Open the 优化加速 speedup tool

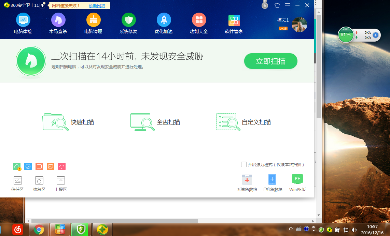coord(164,23)
